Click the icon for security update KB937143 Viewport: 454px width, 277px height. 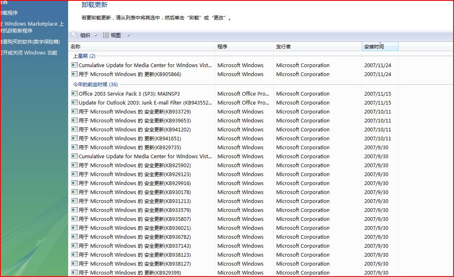click(74, 246)
